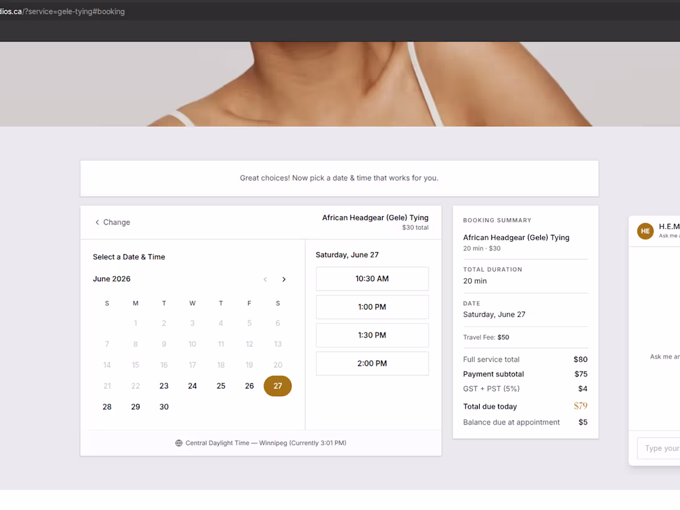Click the browser address bar URL
680x510 pixels.
(62, 12)
